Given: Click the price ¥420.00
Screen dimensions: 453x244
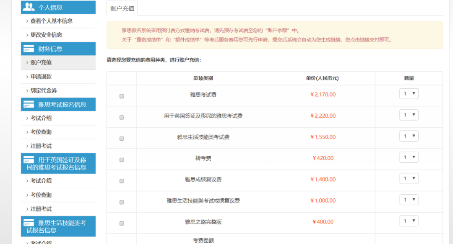Looking at the screenshot, I should point(323,158).
